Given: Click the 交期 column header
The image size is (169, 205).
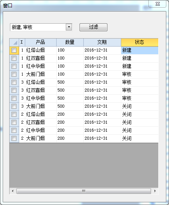Looking at the screenshot, I should pyautogui.click(x=102, y=42).
